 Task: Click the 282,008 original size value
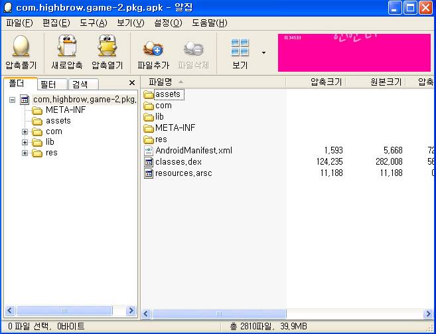(x=389, y=162)
